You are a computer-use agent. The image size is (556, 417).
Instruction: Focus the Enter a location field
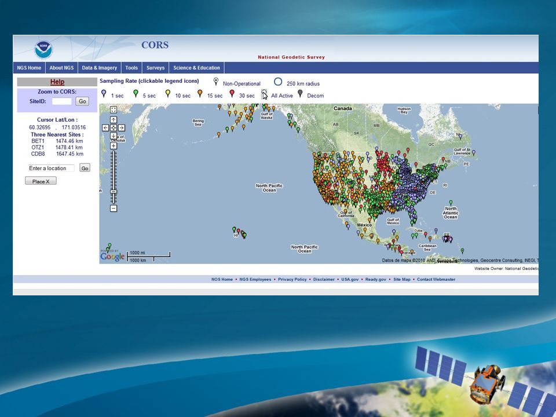(x=52, y=168)
